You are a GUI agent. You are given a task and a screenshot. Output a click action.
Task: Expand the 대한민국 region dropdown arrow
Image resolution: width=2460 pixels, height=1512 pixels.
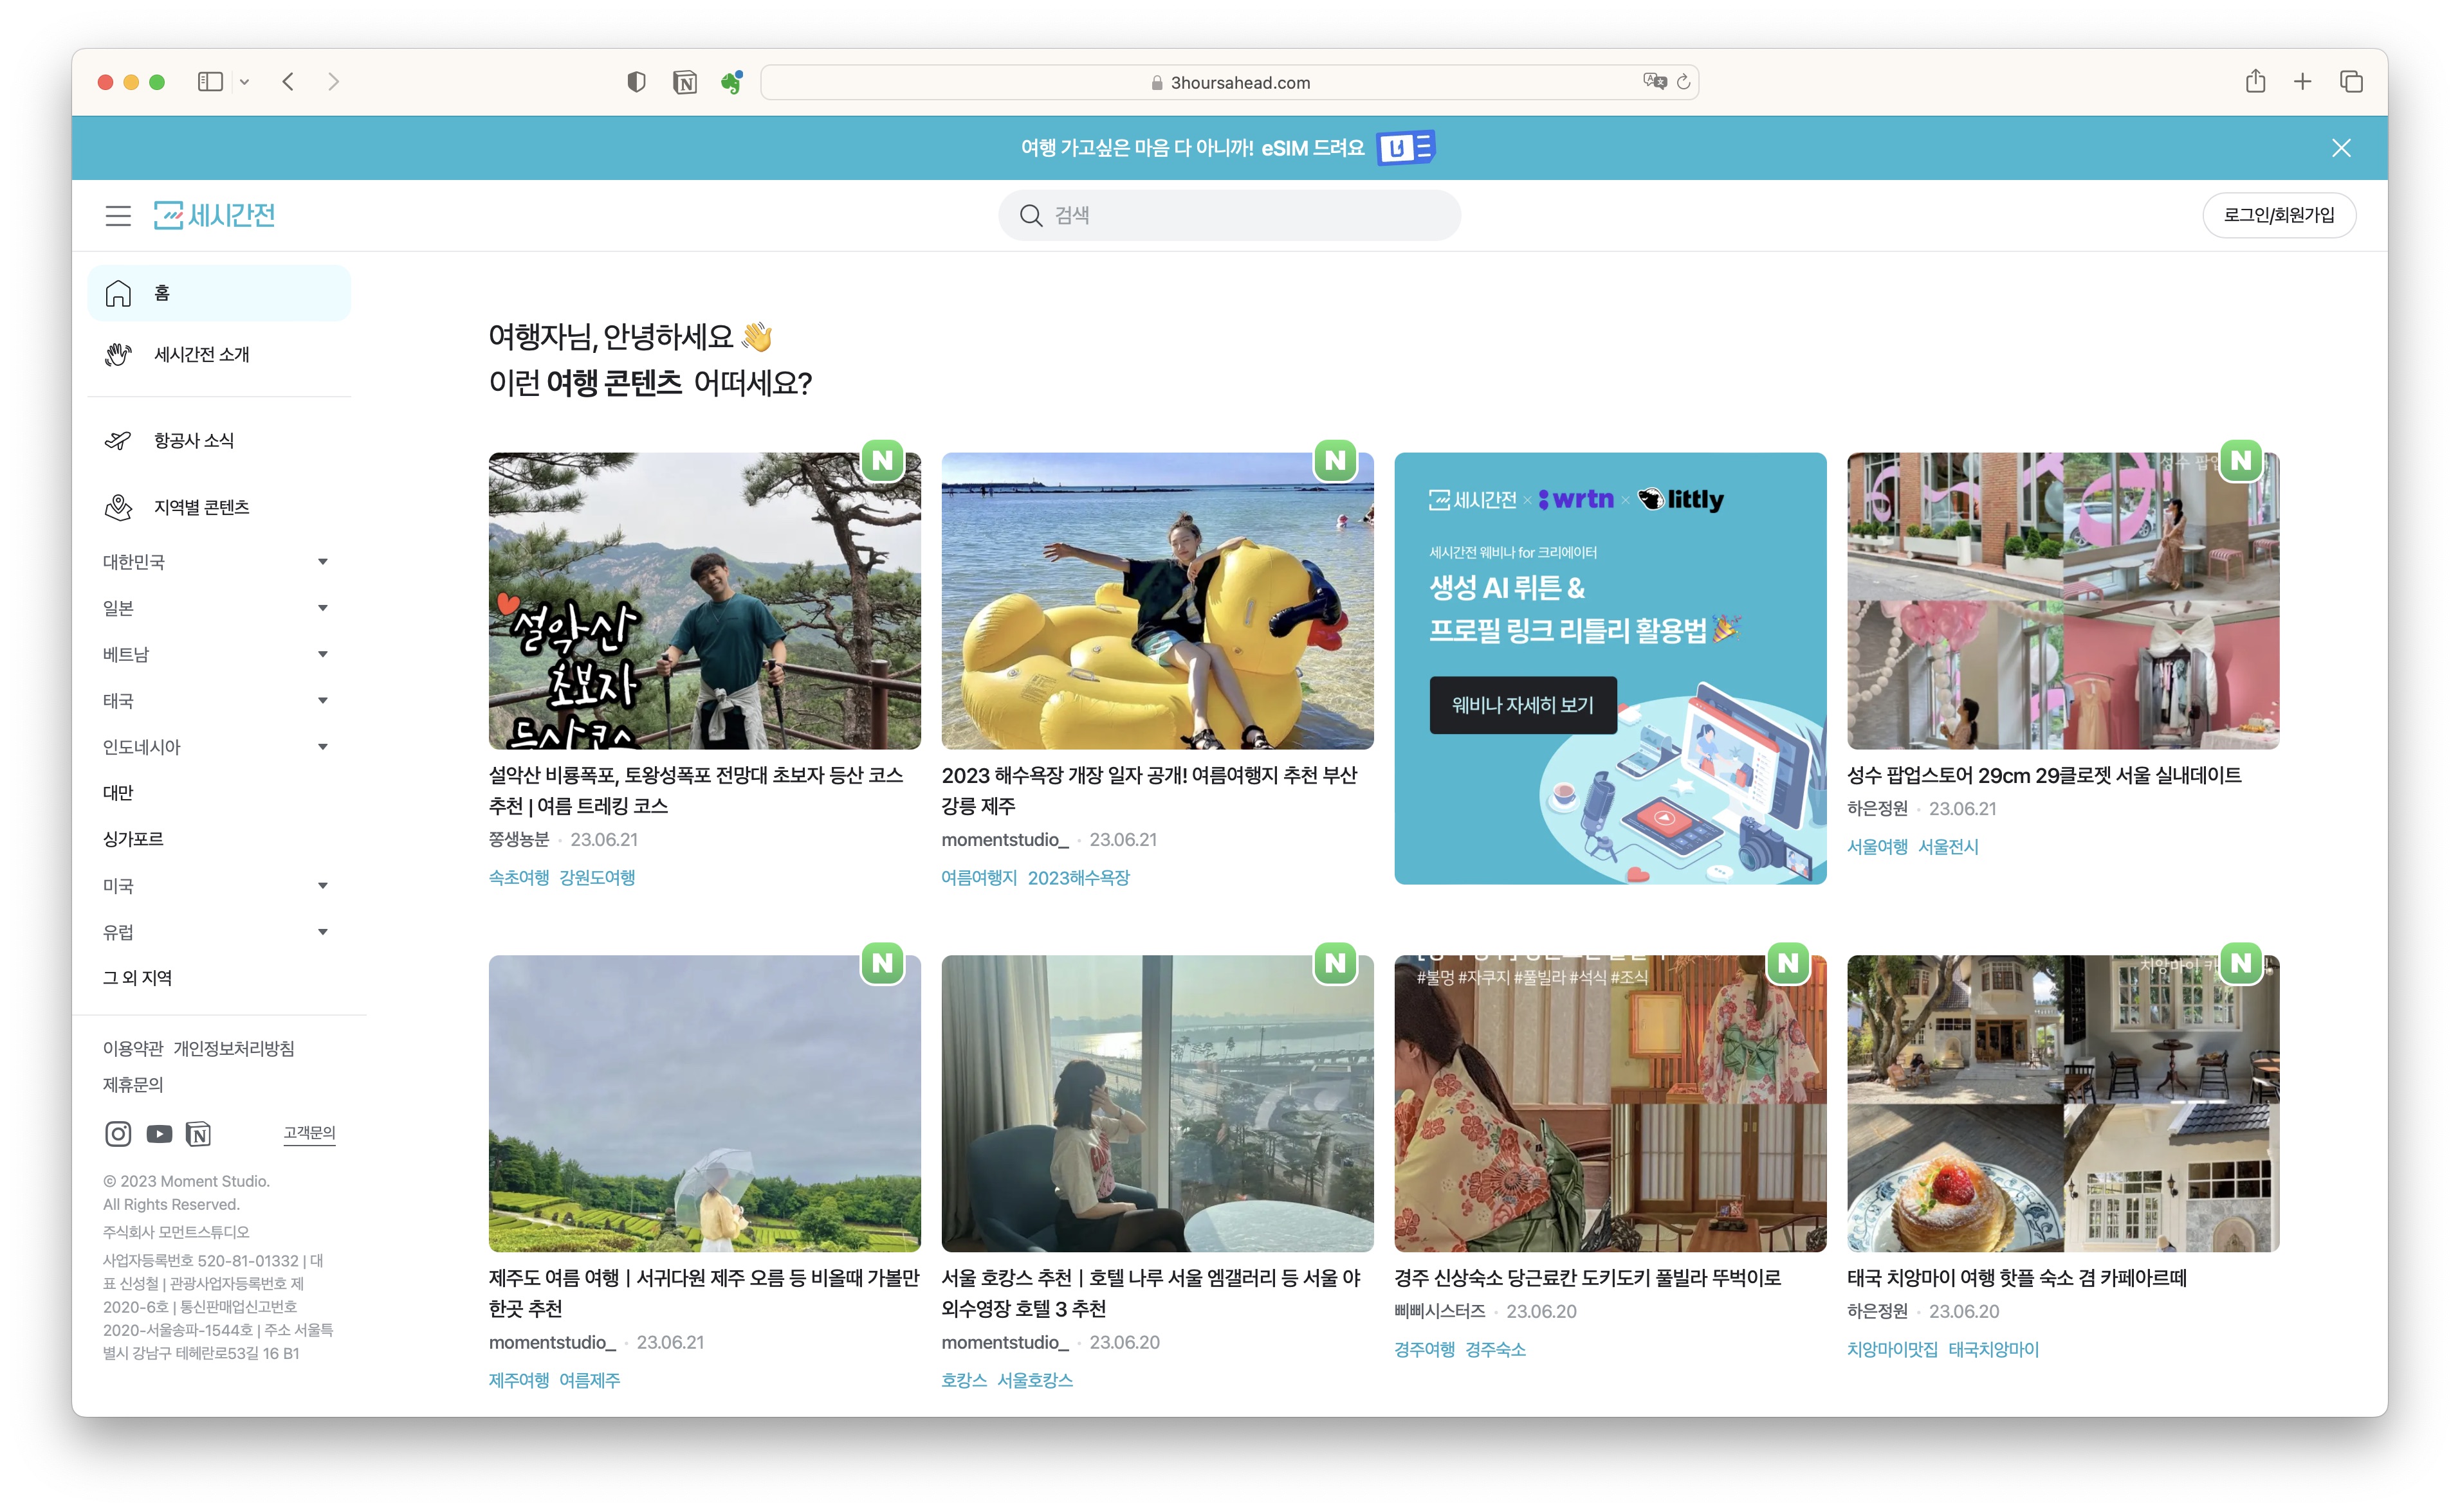click(x=322, y=562)
